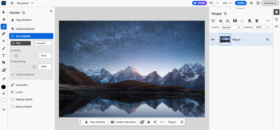Hide Réteg 0 with eye icon
Image resolution: width=280 pixels, height=130 pixels.
(213, 40)
